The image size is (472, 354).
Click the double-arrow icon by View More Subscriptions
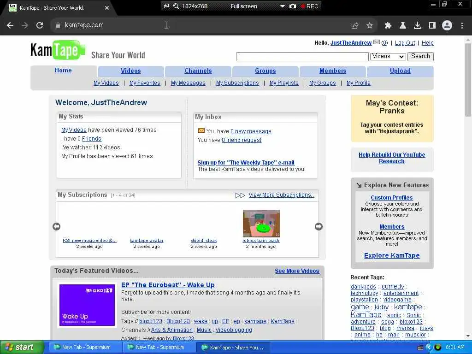(240, 195)
